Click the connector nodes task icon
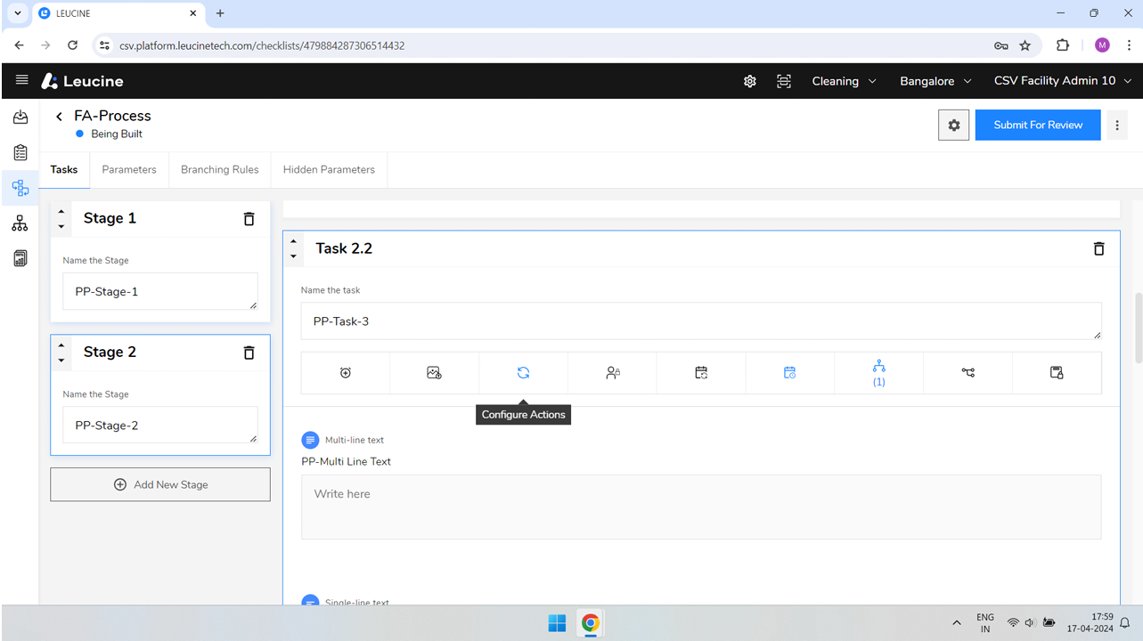Screen dimensions: 1143x641 pyautogui.click(x=967, y=373)
